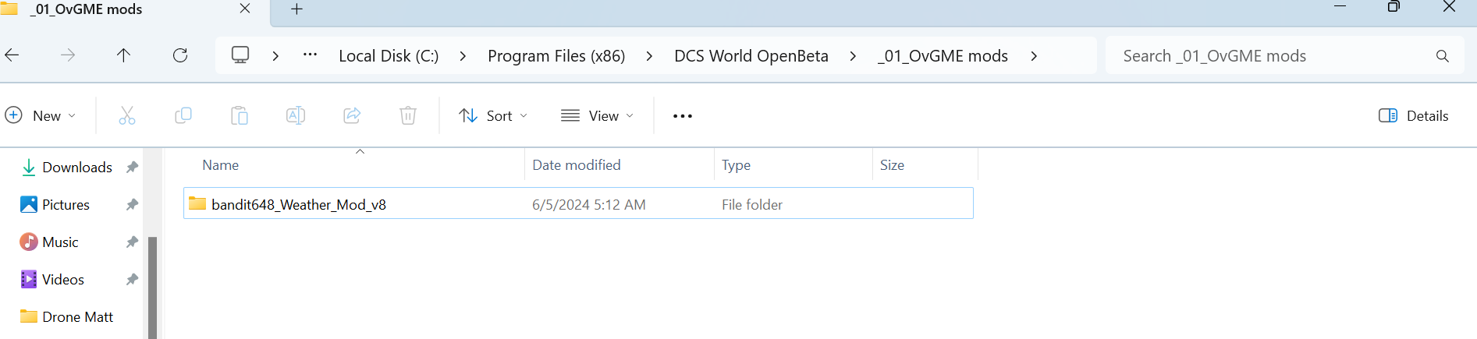Click the sidebar vertical scrollbar
This screenshot has height=339, width=1477.
pos(152,287)
